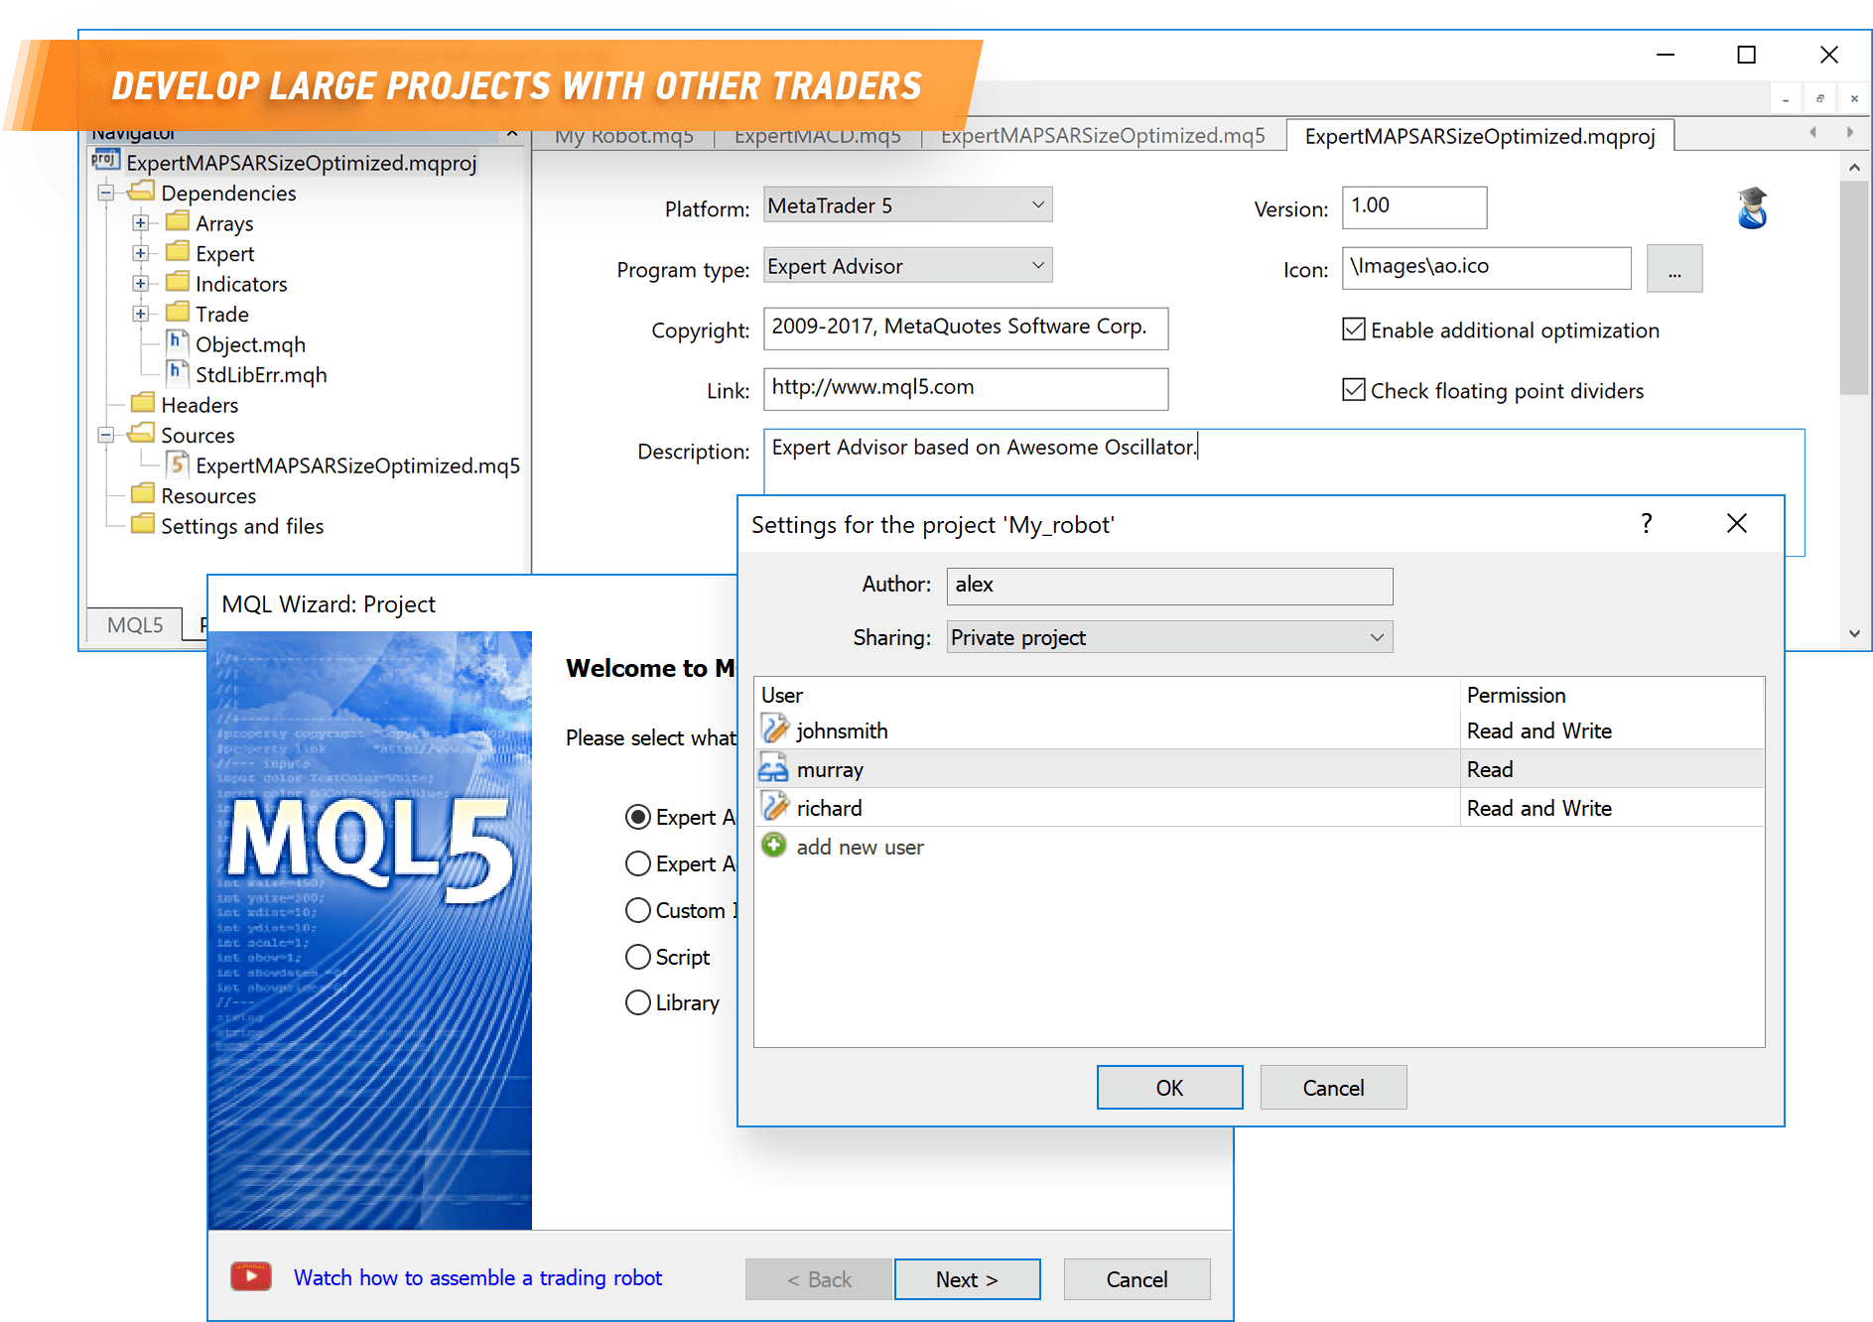Open the Watch how to assemble a trading robot link
This screenshot has height=1322, width=1873.
(x=477, y=1277)
